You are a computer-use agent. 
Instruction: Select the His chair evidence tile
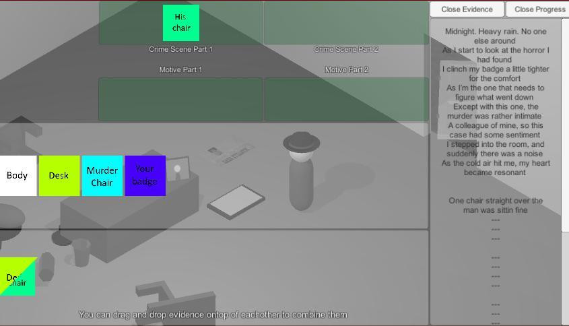[181, 23]
